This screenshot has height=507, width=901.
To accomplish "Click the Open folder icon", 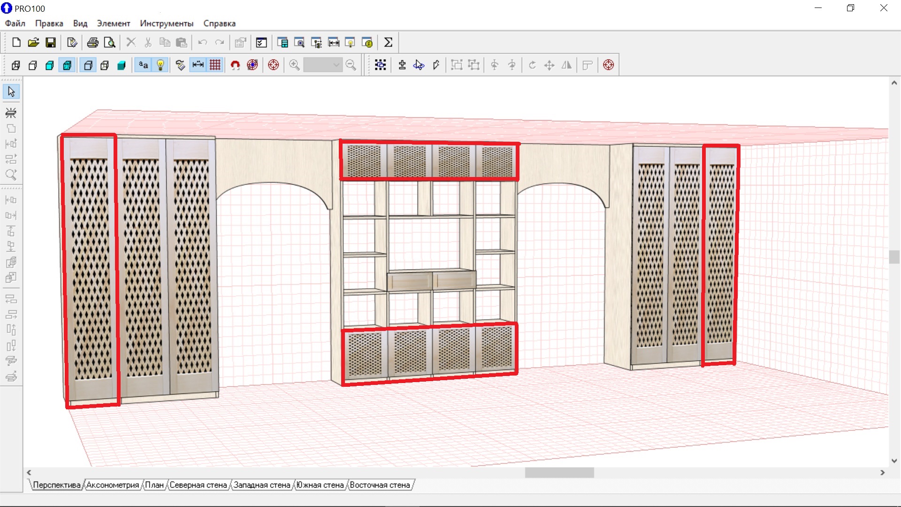I will (x=33, y=43).
